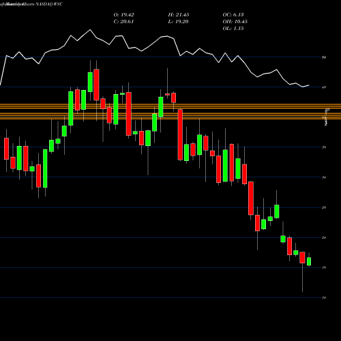Click the 14 price axis label
The width and height of the screenshot is (341, 341).
(x=324, y=297)
